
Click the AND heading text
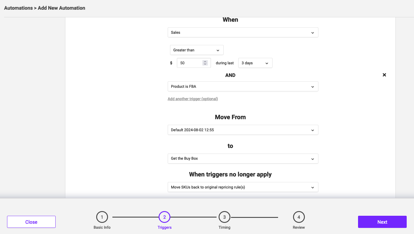tap(230, 75)
